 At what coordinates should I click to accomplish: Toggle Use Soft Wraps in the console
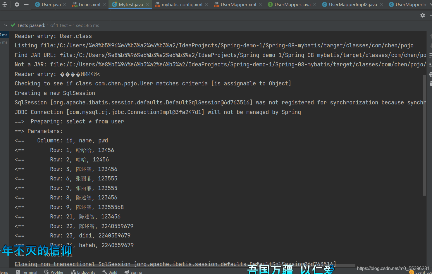click(430, 55)
